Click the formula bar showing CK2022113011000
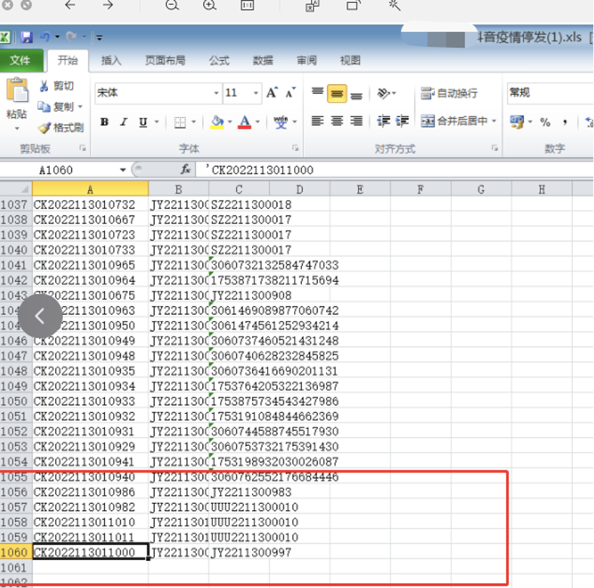594x588 pixels. 394,170
